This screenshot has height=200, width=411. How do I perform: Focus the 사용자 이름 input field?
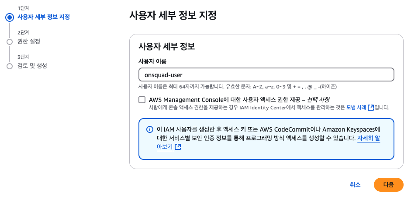pyautogui.click(x=266, y=75)
